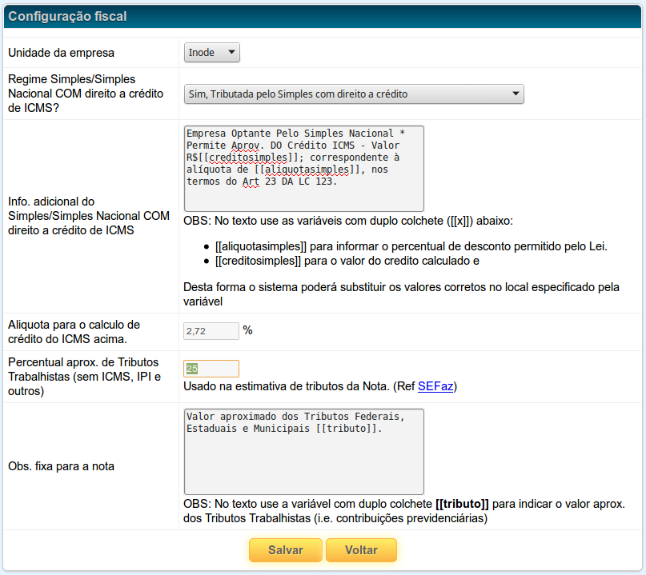Click the Unidade da empresa label
Screen dimensions: 646x575
coord(61,53)
